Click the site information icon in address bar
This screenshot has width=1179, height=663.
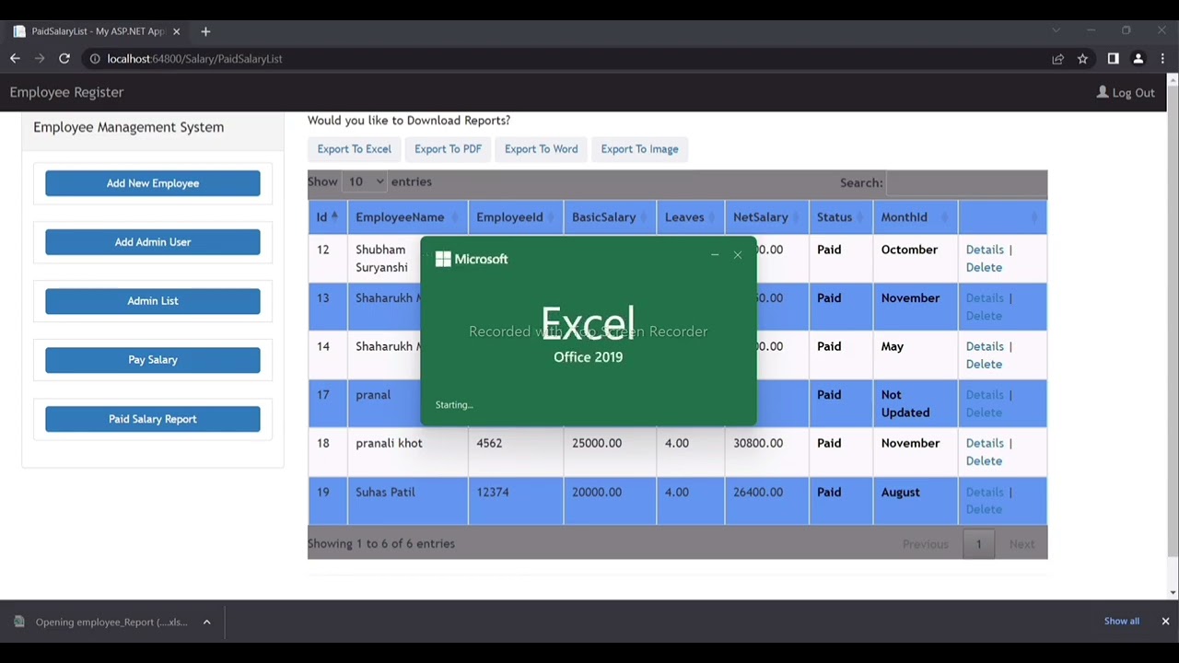[x=94, y=58]
